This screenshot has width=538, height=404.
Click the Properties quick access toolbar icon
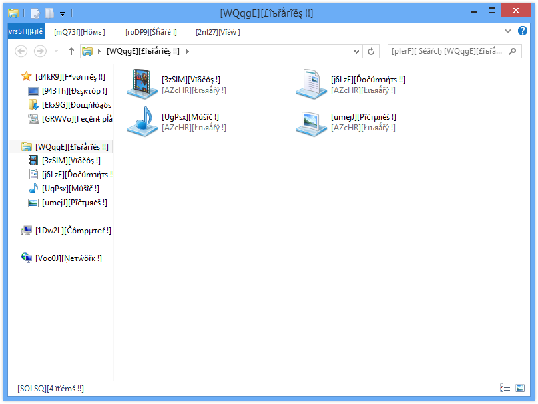pyautogui.click(x=35, y=13)
